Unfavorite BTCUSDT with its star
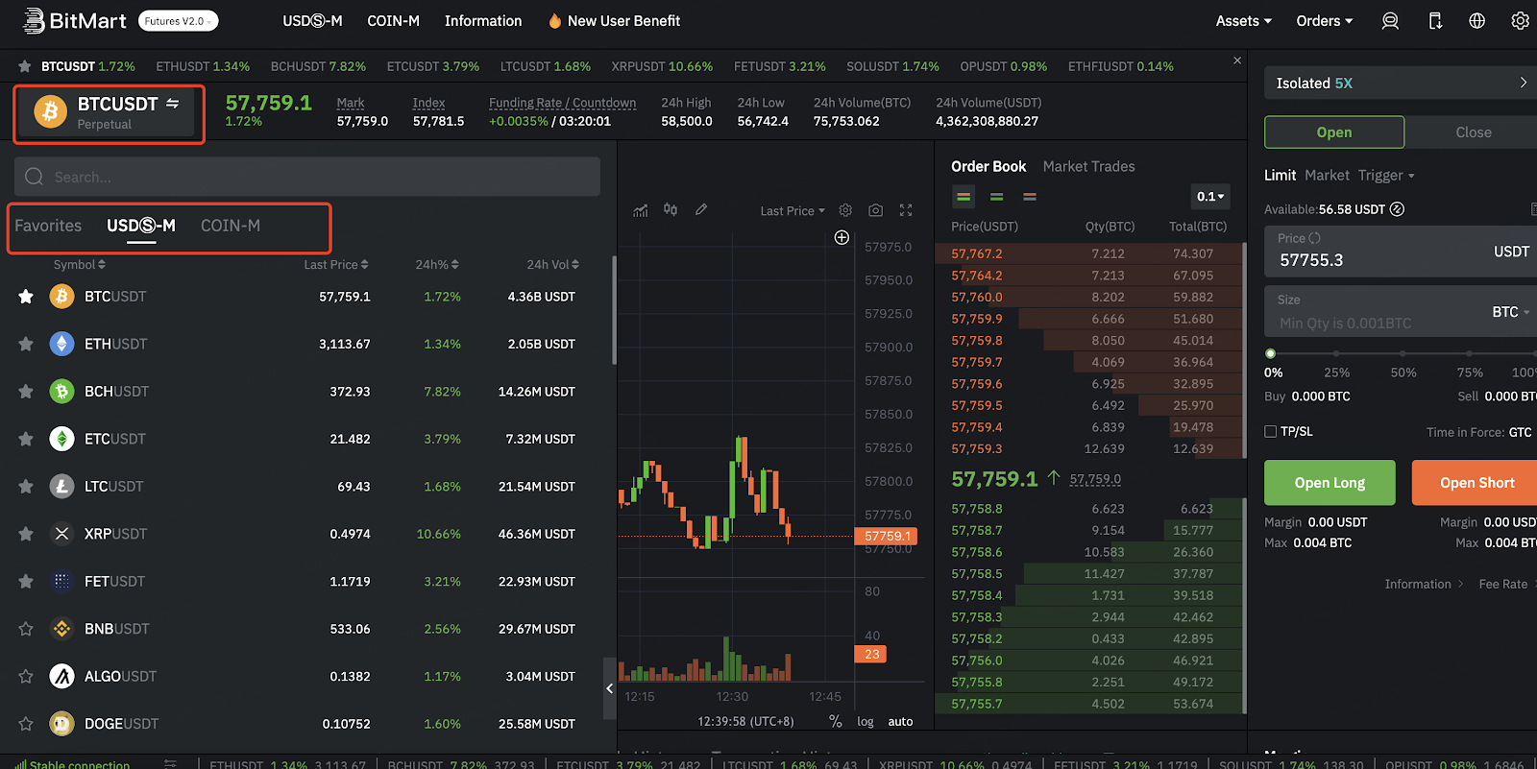Screen dimensions: 1537x769 click(x=26, y=297)
